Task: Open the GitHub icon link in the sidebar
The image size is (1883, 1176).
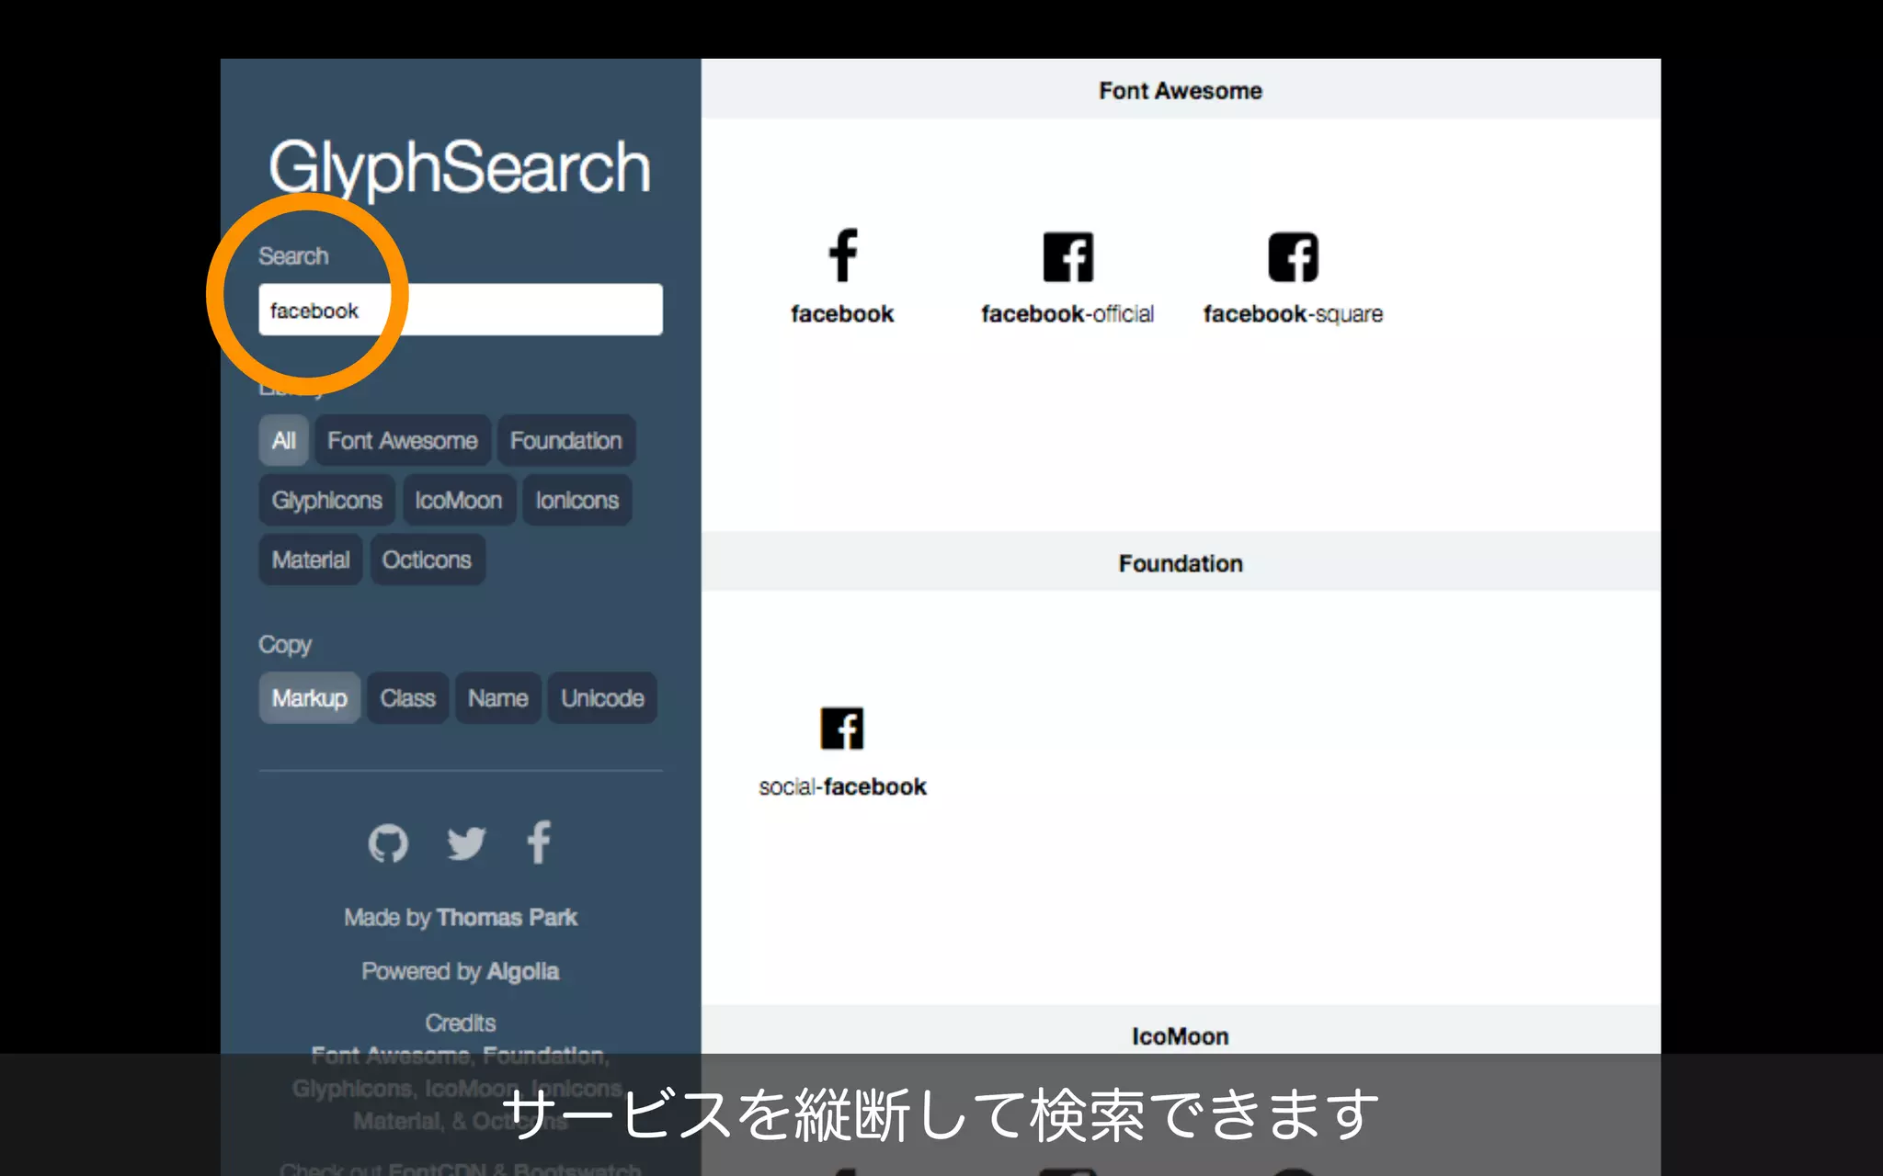Action: pos(388,842)
